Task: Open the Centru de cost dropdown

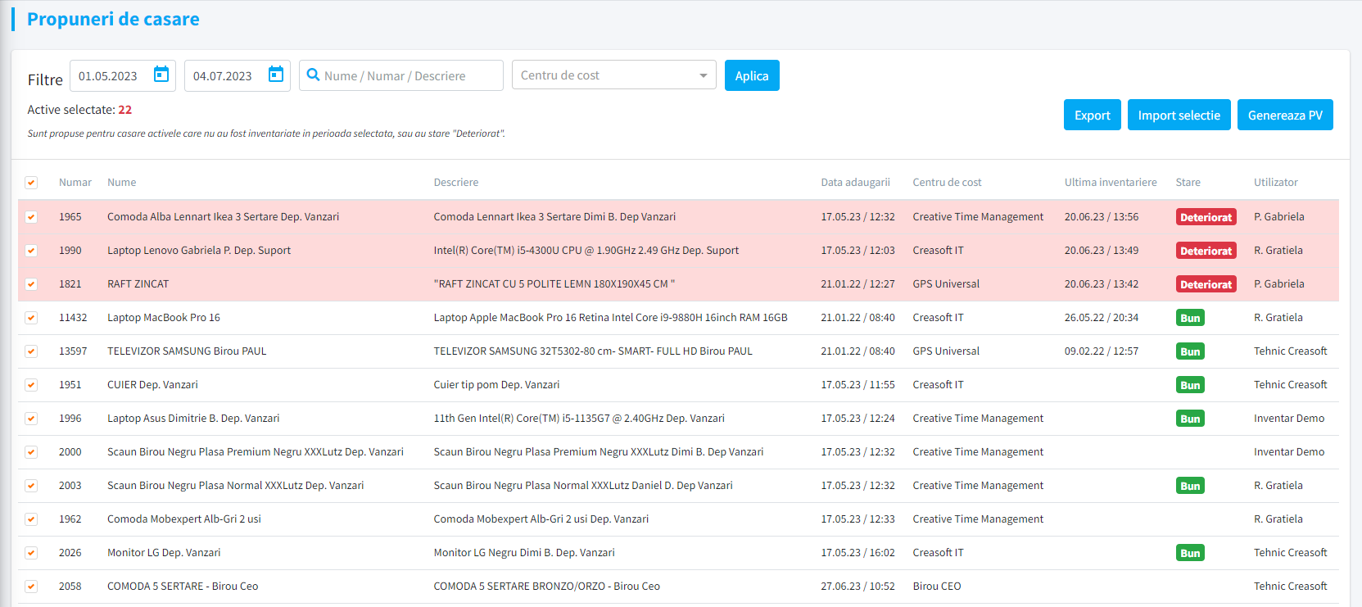Action: coord(614,75)
